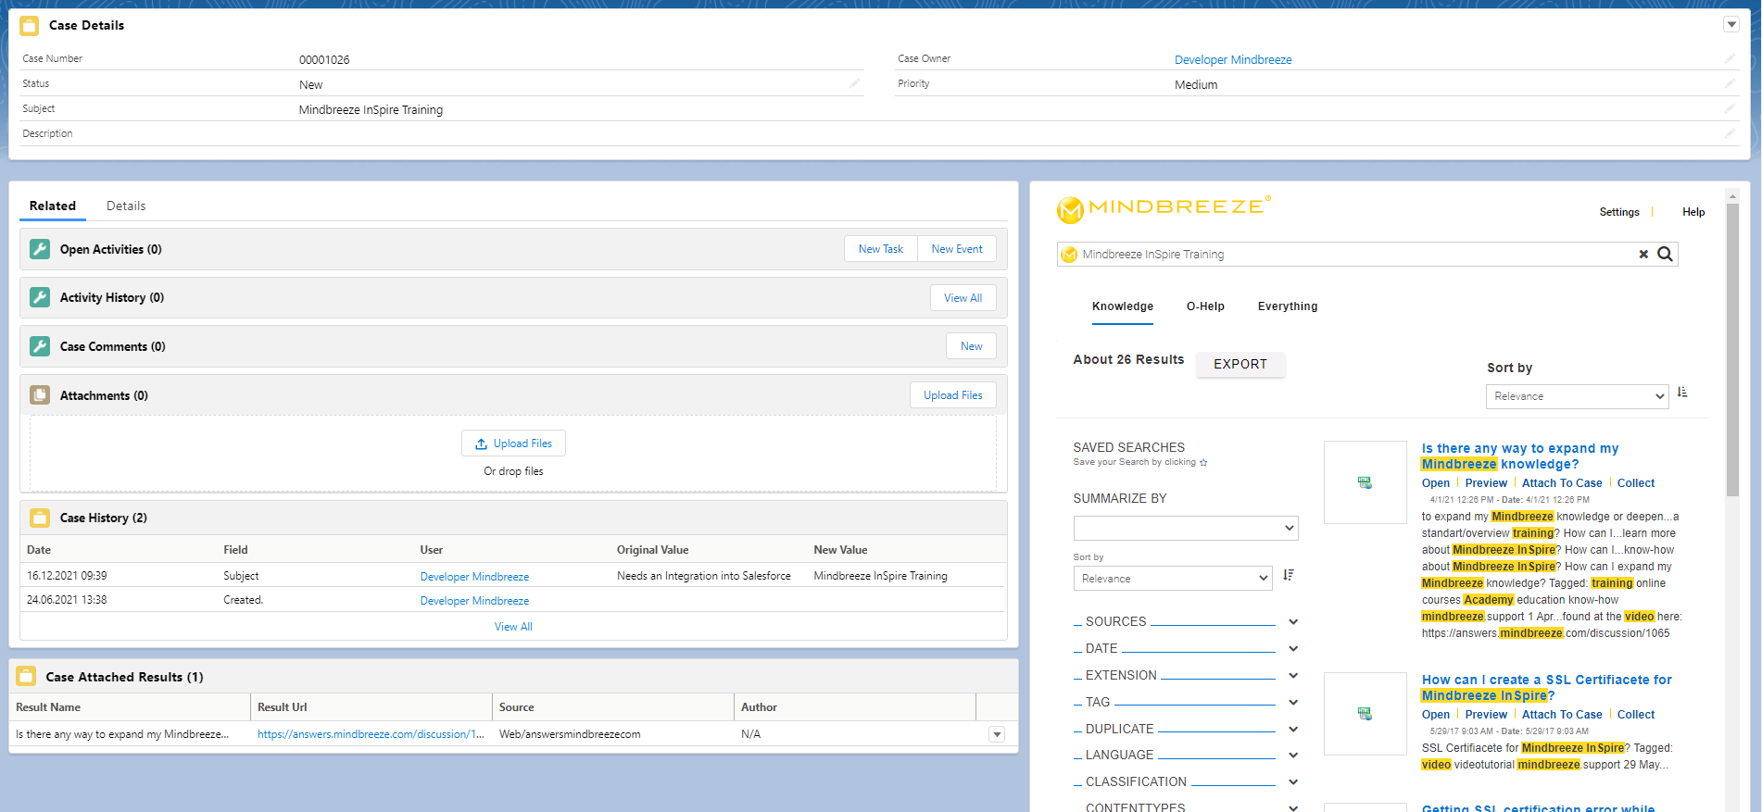Click the Open Activities wrench icon
Screen dimensions: 1762x812
click(x=40, y=249)
